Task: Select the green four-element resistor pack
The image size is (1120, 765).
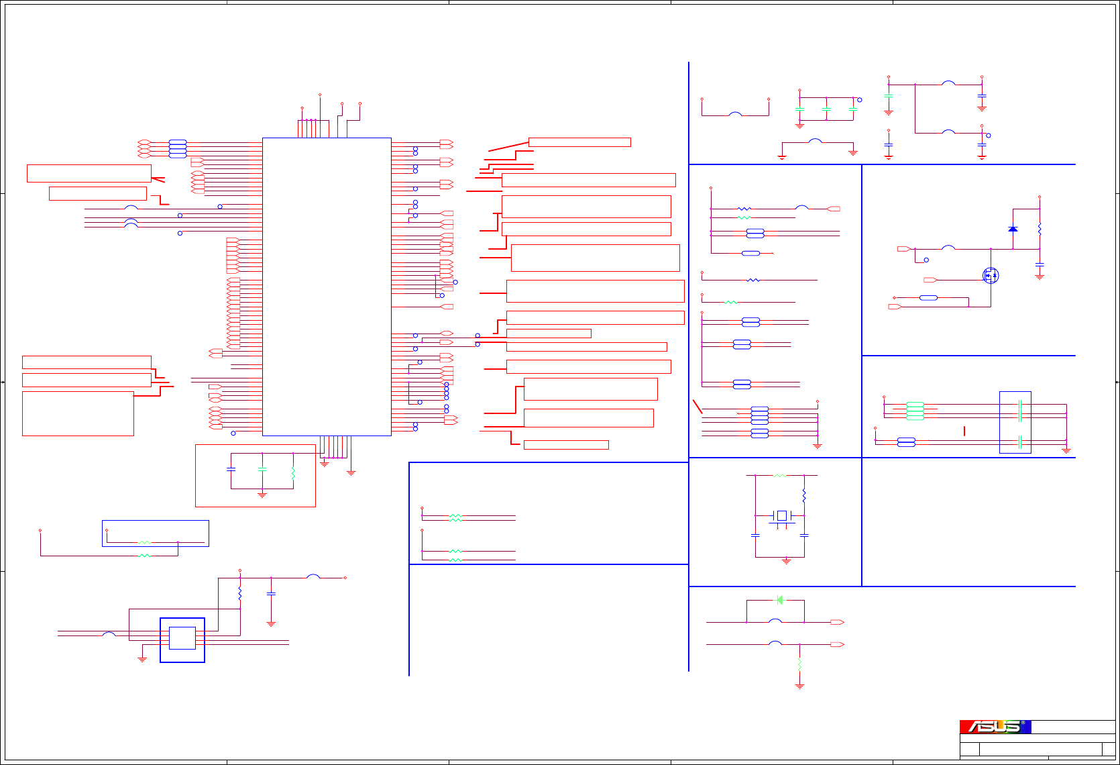Action: (915, 411)
